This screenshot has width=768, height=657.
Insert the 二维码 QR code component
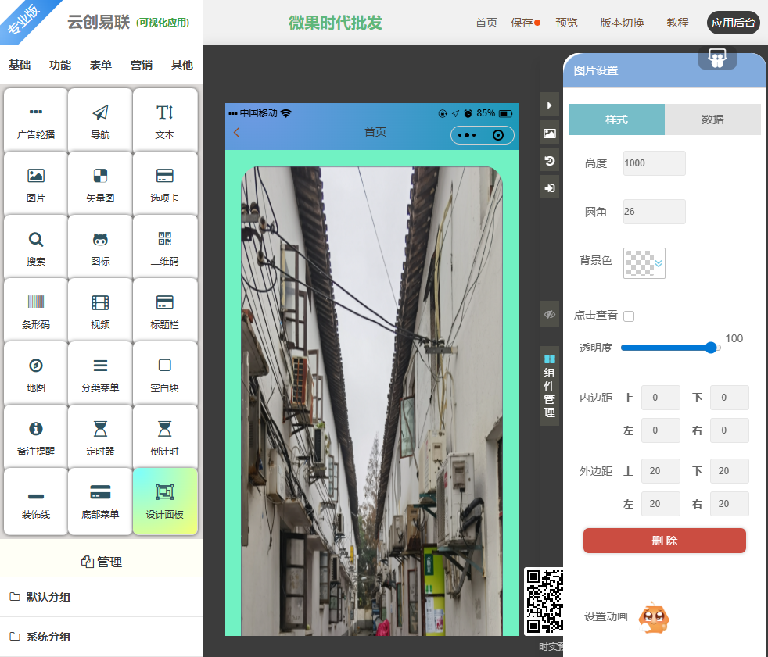coord(164,247)
